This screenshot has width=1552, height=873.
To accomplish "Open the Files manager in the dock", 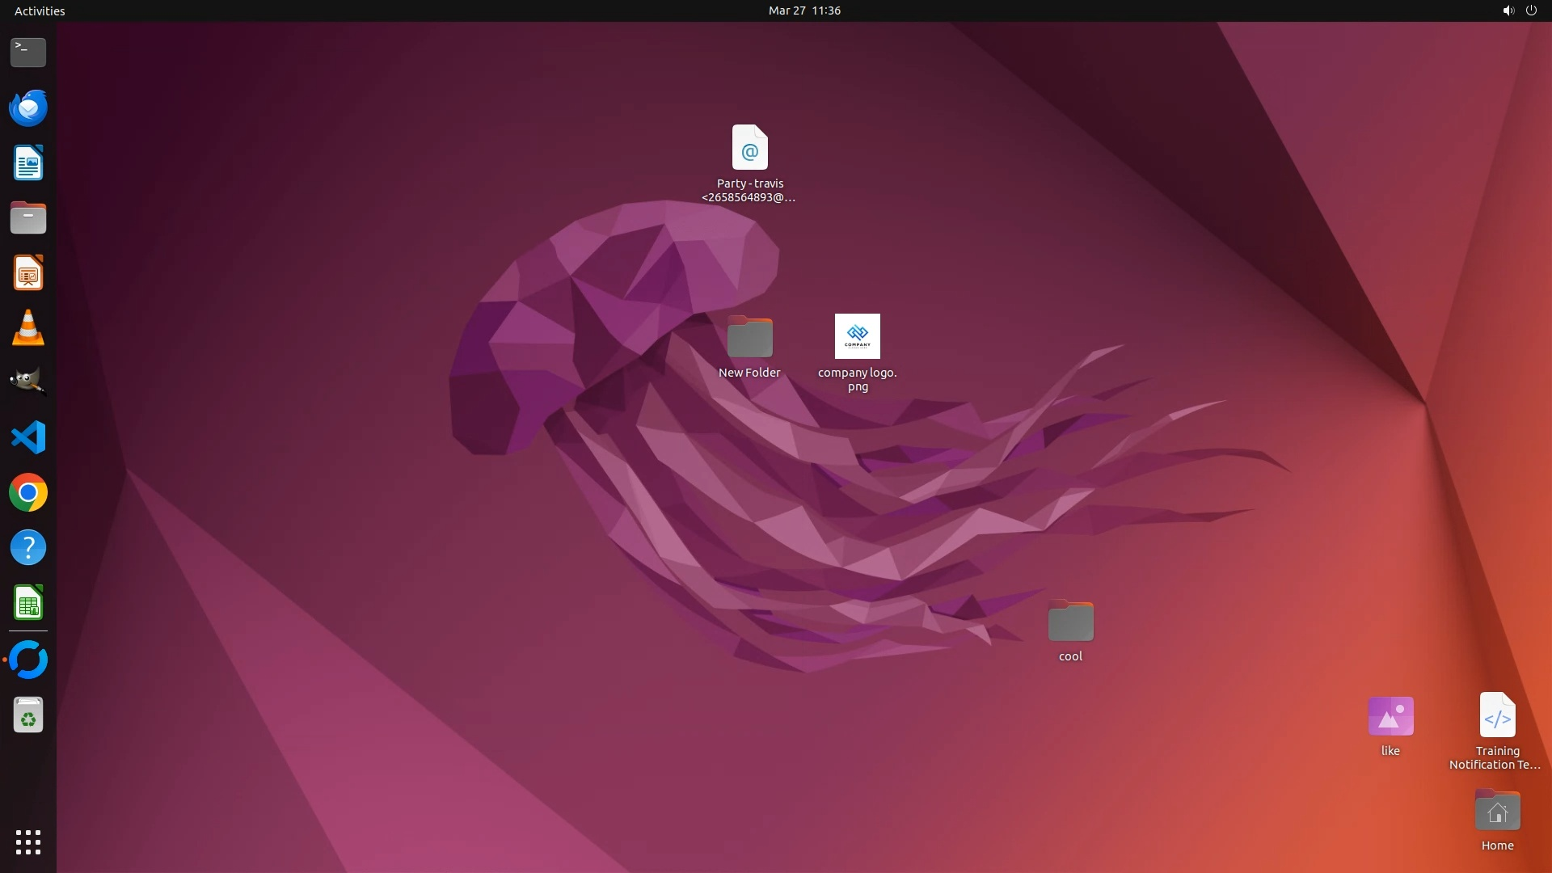I will [28, 218].
